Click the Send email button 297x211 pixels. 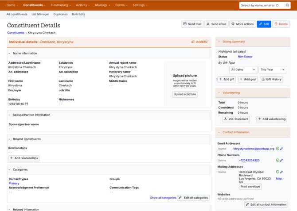point(216,24)
